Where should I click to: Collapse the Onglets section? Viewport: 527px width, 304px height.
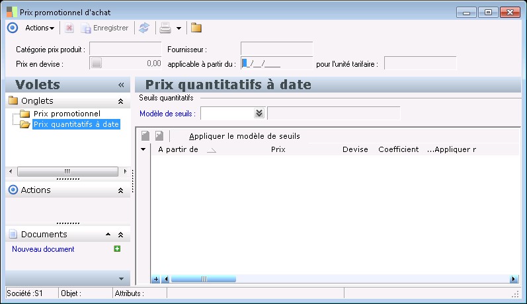(x=120, y=101)
